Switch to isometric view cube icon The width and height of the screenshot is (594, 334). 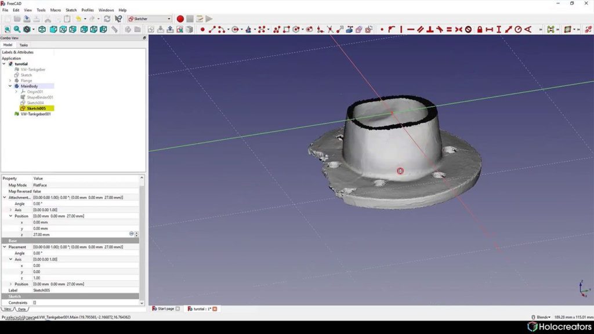coord(42,30)
